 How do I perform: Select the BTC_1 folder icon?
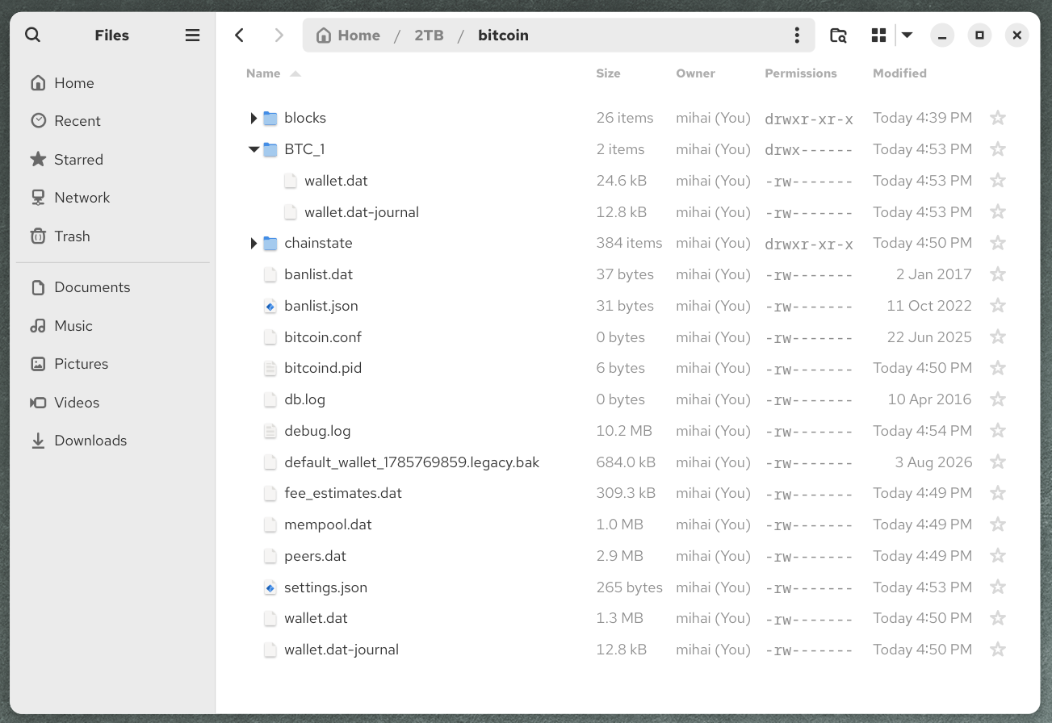coord(270,149)
